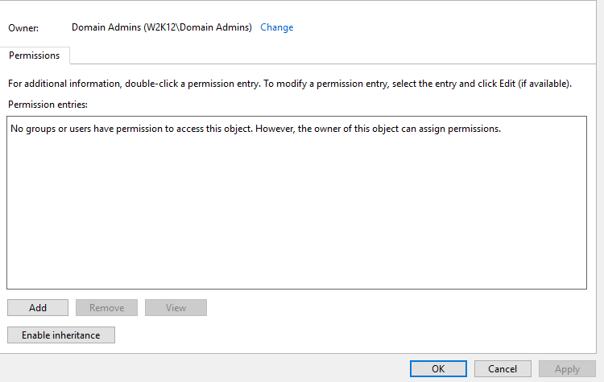Screen dimensions: 604x382
Task: Click the Change owner link
Action: [x=276, y=27]
